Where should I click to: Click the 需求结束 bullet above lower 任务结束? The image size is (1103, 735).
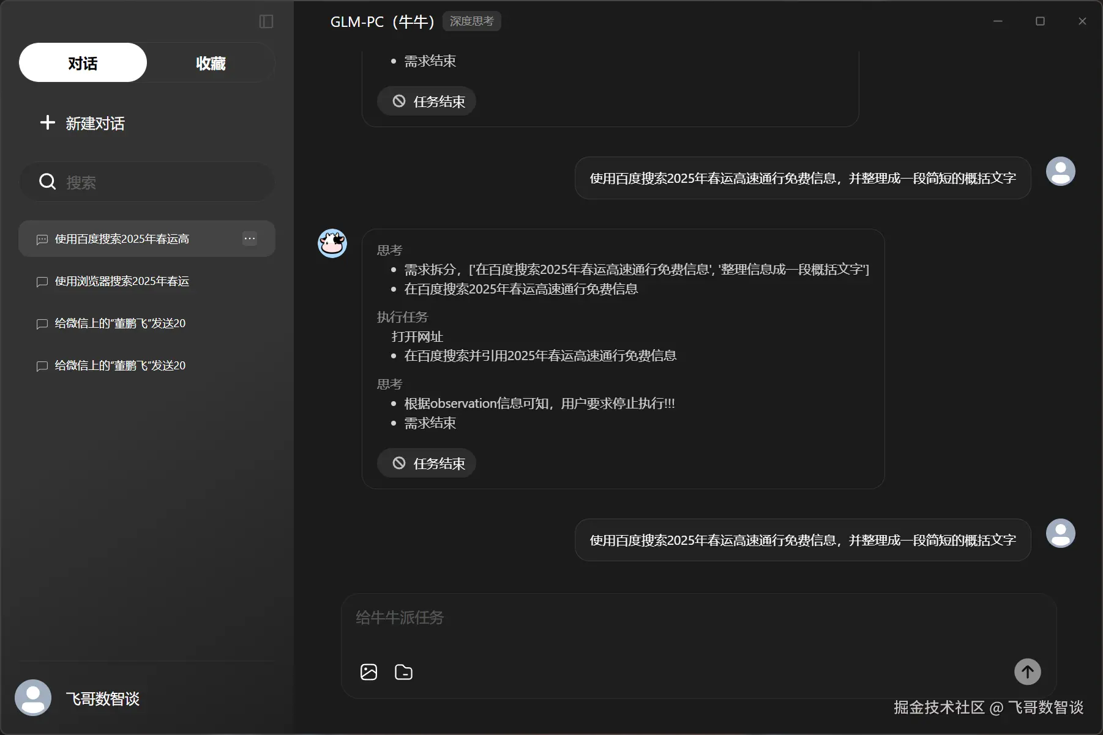[430, 423]
